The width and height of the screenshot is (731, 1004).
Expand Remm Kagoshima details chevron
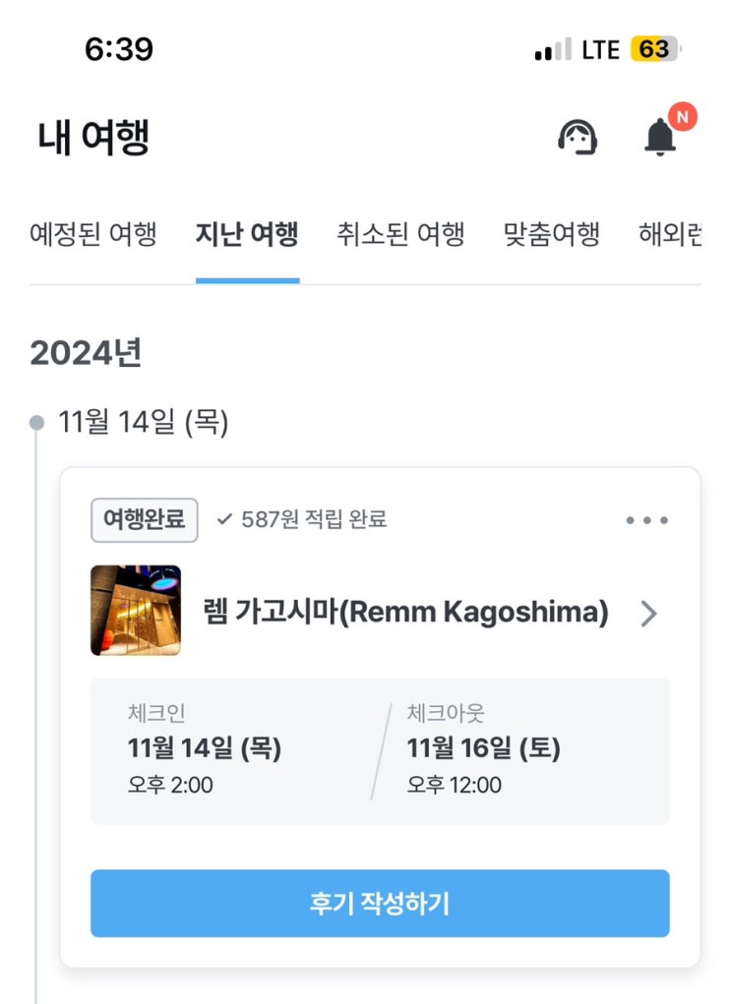648,614
